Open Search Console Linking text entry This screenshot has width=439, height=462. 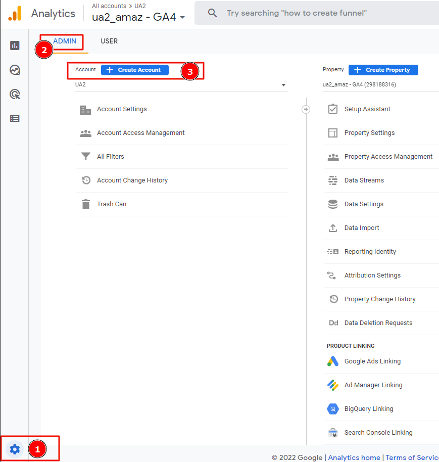[x=378, y=433]
